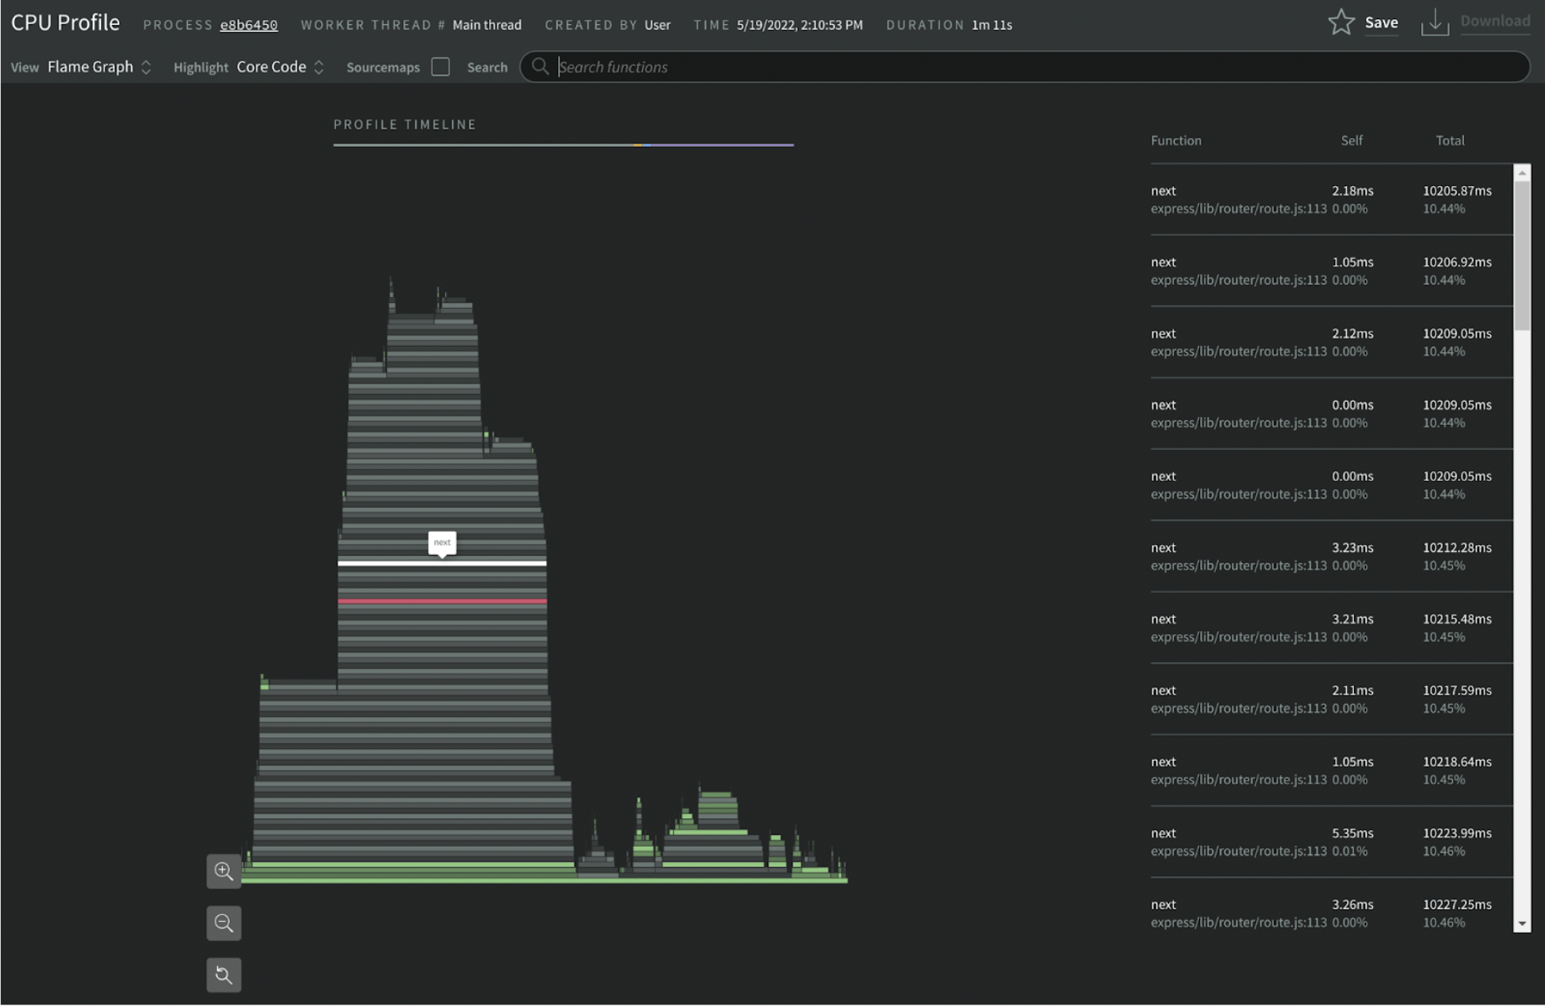The height and width of the screenshot is (1007, 1545).
Task: Select the row with total 10205.87ms
Action: [x=1331, y=200]
